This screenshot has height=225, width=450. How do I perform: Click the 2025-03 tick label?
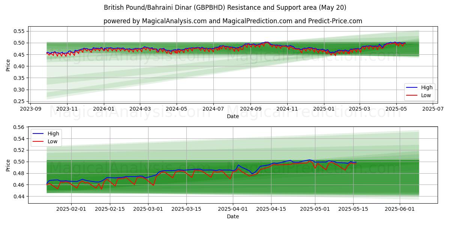pyautogui.click(x=360, y=109)
